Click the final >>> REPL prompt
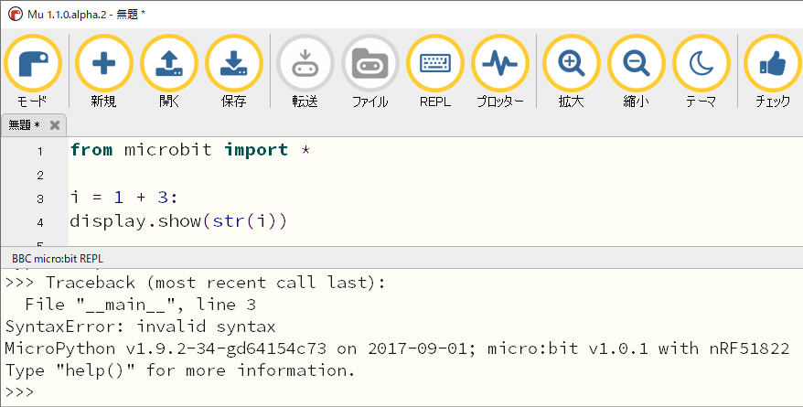The image size is (803, 407). [19, 392]
